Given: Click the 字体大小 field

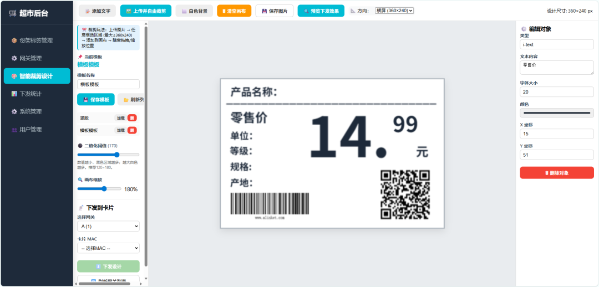Looking at the screenshot, I should pos(557,91).
